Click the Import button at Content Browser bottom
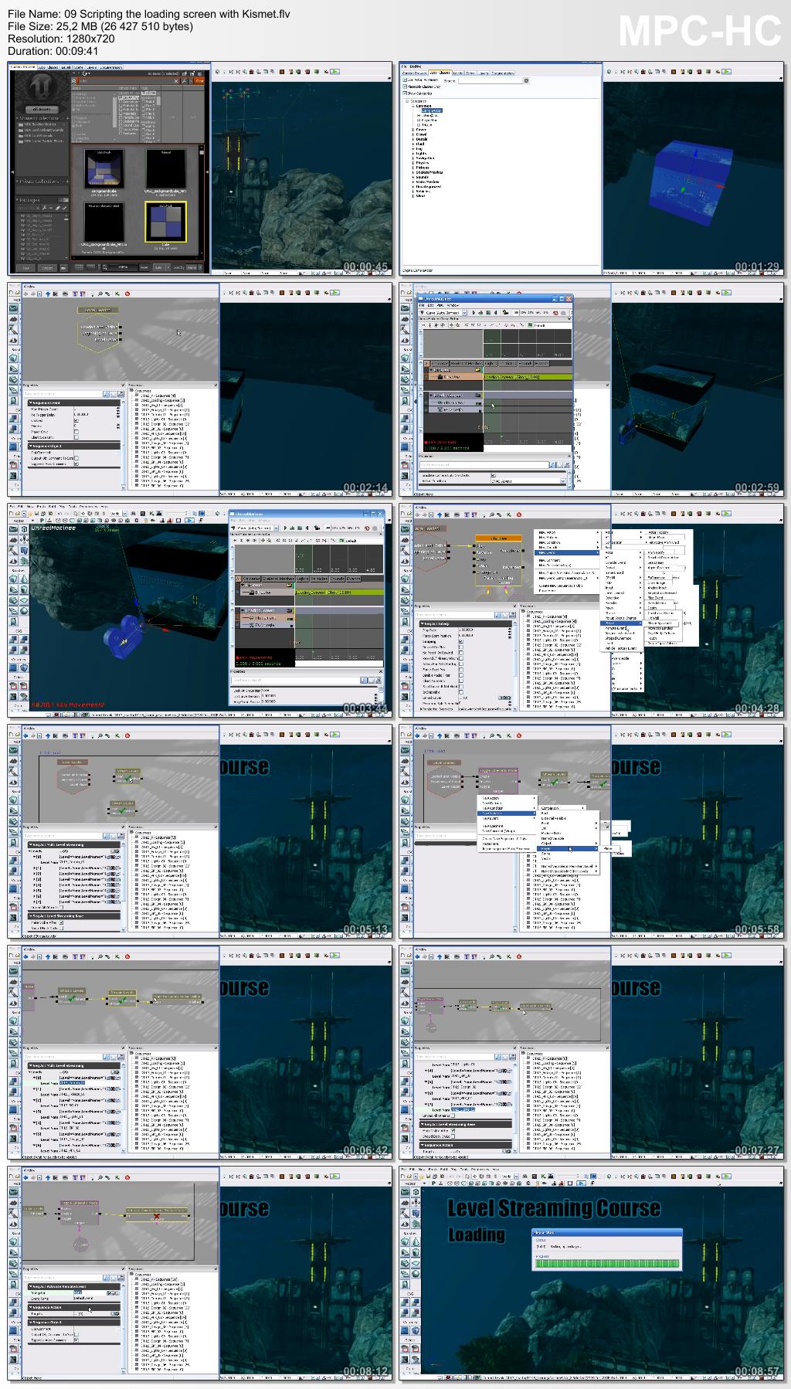This screenshot has width=791, height=1389. pos(47,268)
